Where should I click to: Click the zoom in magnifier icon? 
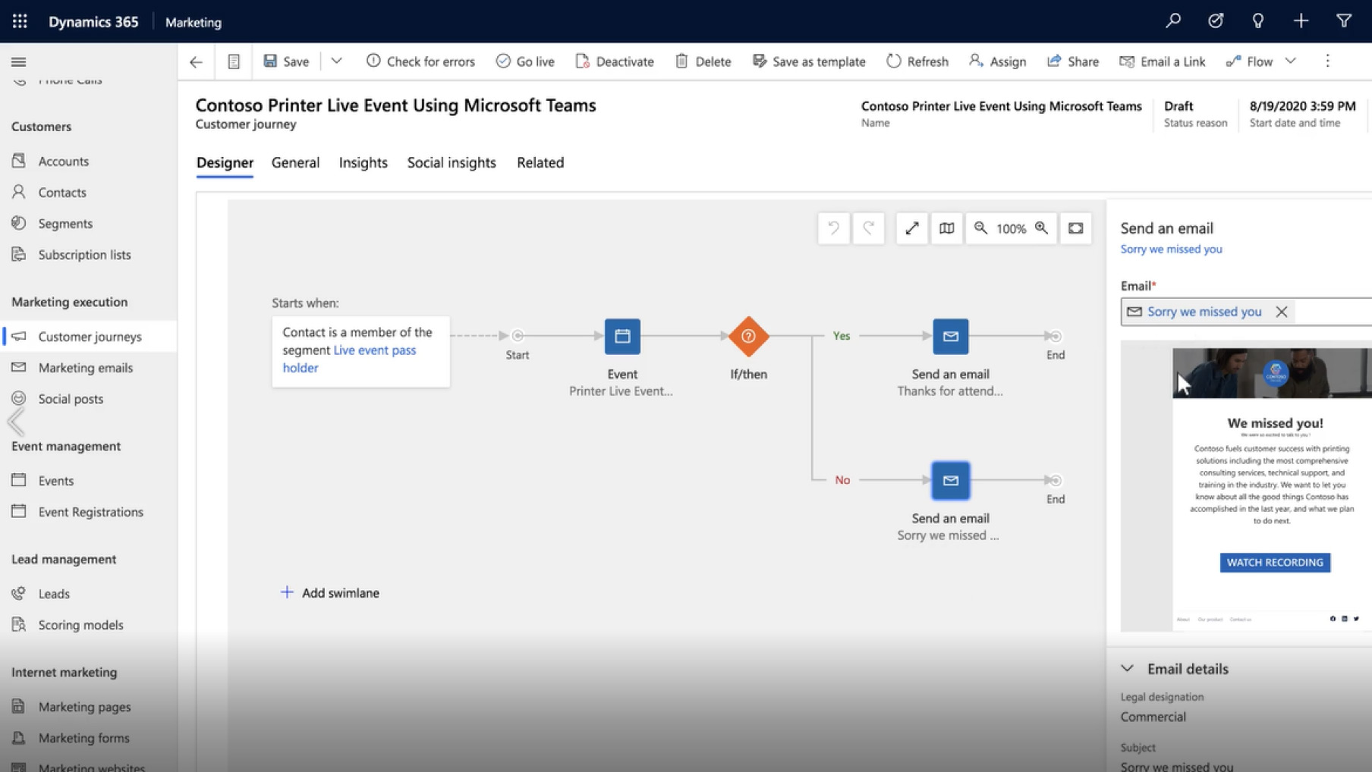[1041, 228]
